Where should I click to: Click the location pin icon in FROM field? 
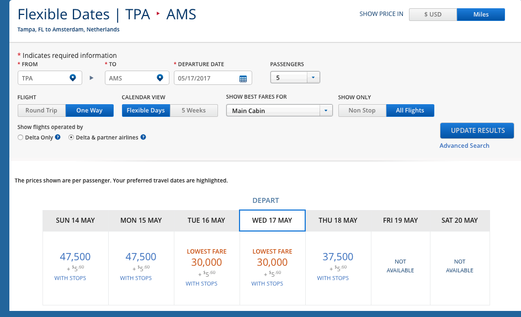pyautogui.click(x=73, y=78)
